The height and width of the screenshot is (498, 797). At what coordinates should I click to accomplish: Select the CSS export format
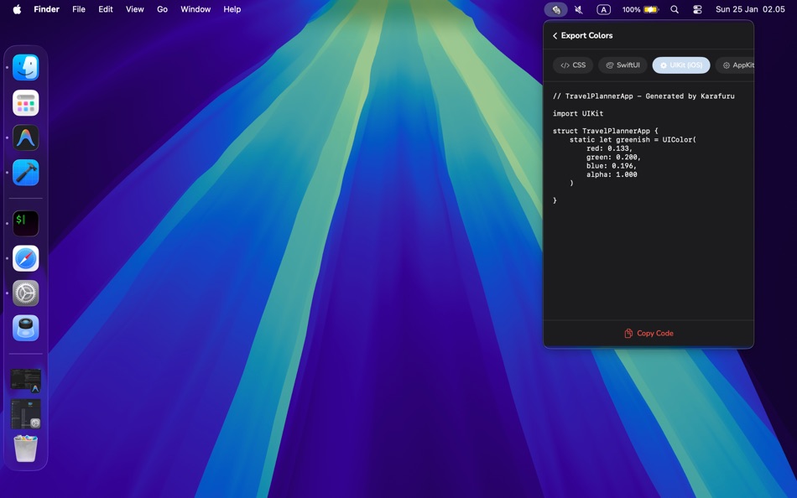point(573,65)
